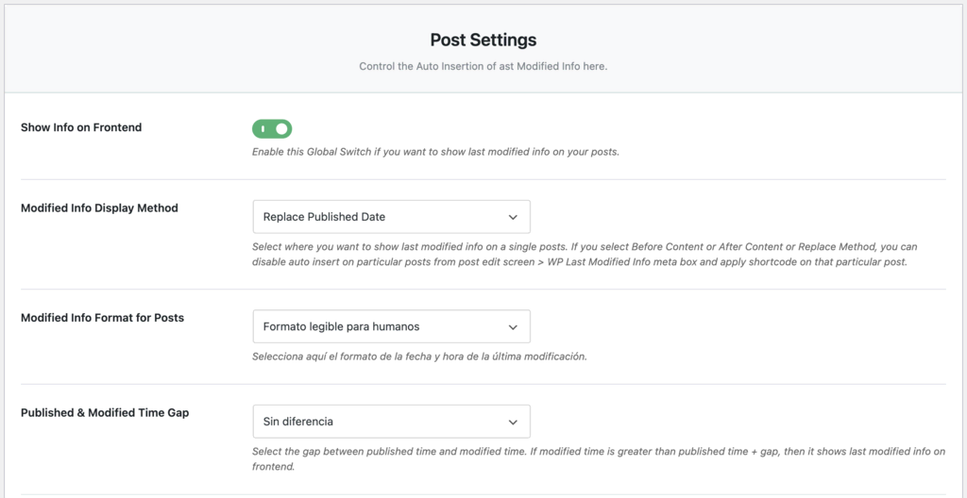Open the Formato legible para humanos dropdown
The width and height of the screenshot is (967, 498).
coord(391,326)
